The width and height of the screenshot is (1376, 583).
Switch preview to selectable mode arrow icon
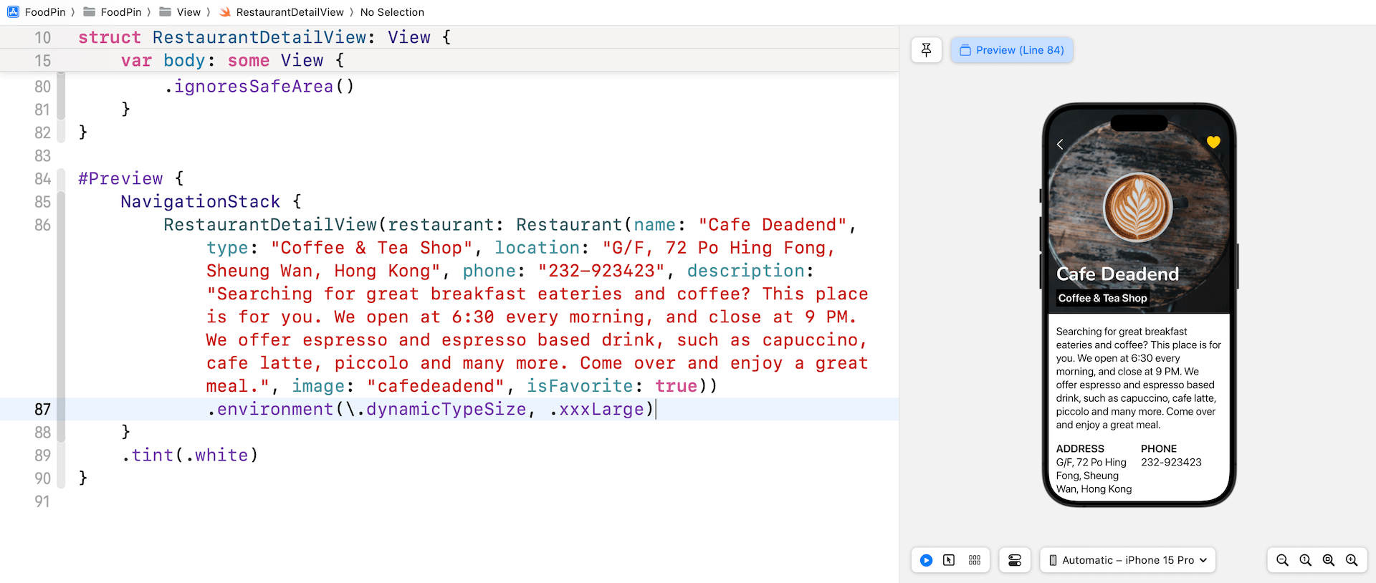[949, 560]
